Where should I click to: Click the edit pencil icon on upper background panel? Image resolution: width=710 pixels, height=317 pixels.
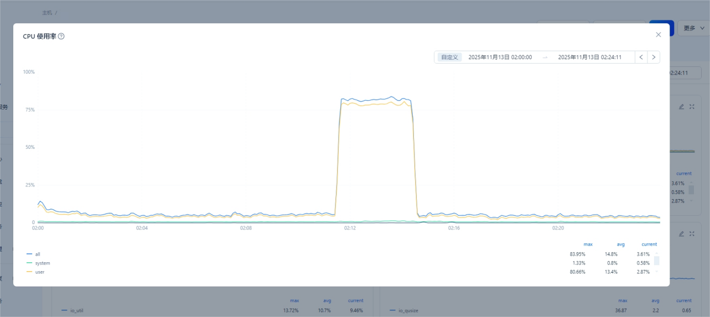click(681, 107)
